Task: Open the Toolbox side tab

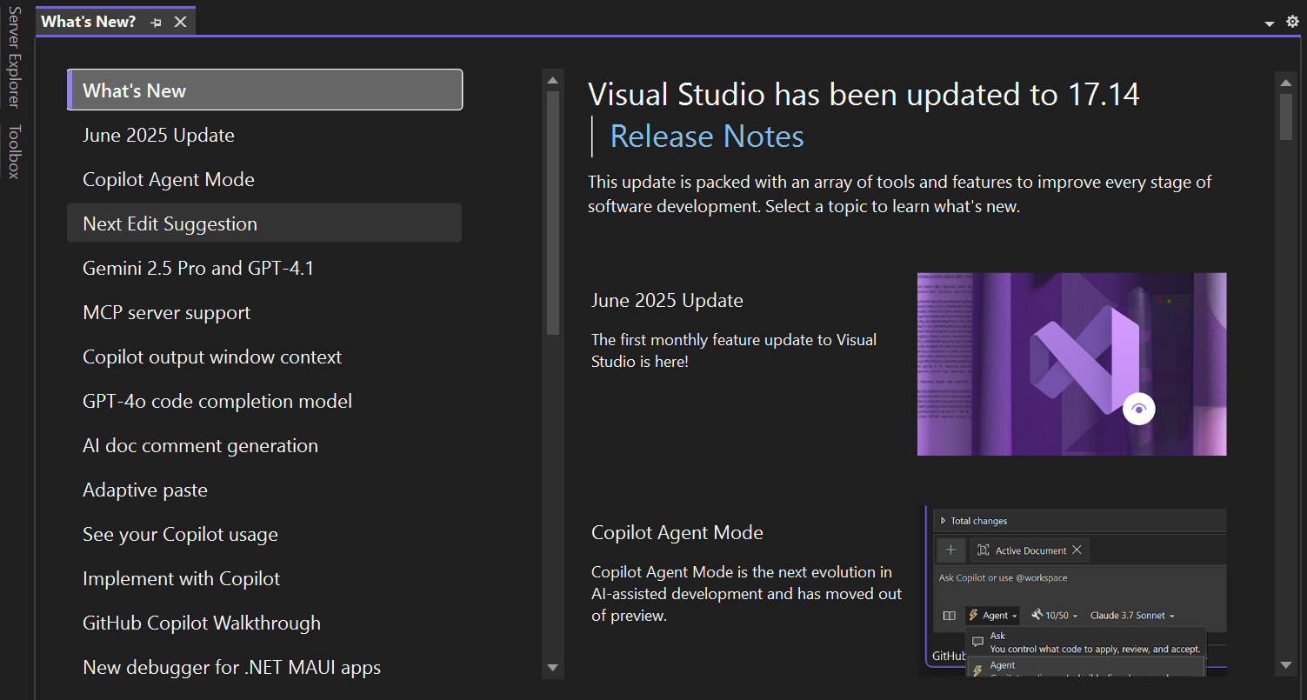Action: [x=13, y=151]
